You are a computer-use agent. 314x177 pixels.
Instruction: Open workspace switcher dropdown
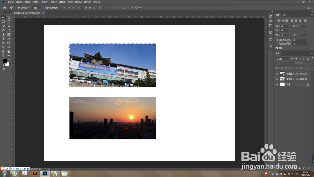(x=310, y=8)
